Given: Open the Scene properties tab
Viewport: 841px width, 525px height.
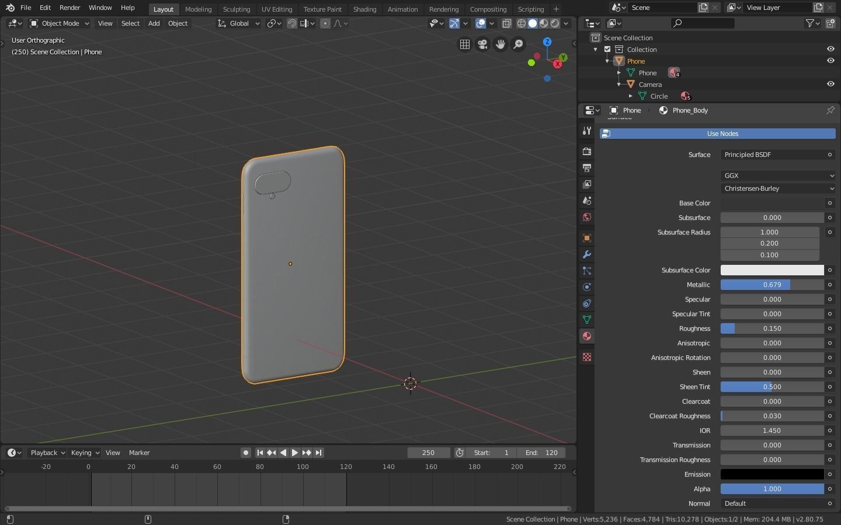Looking at the screenshot, I should click(587, 201).
